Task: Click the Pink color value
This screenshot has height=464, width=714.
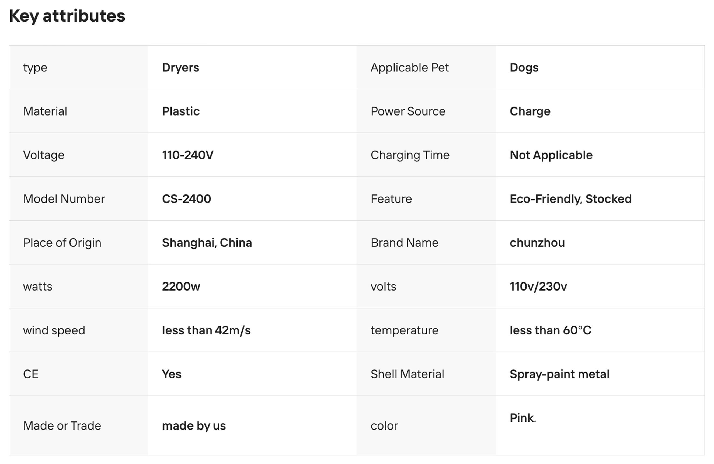Action: tap(523, 418)
